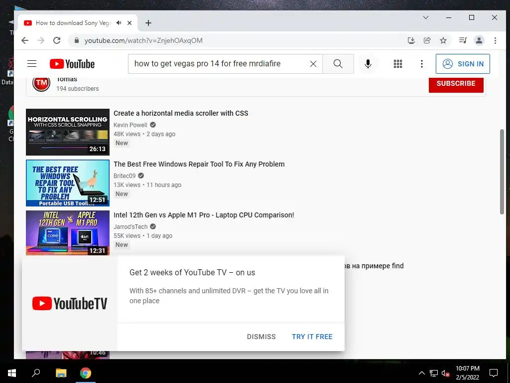510x383 pixels.
Task: Click the Russian video title ending in find
Action: point(374,266)
